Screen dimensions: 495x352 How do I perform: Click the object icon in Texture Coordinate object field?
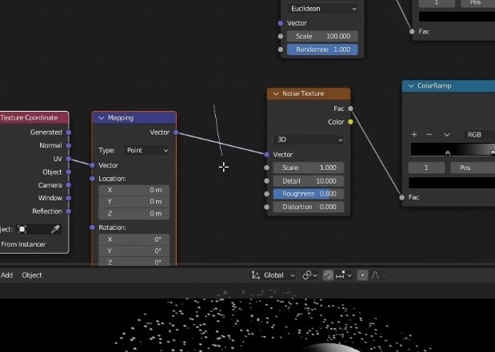point(22,229)
